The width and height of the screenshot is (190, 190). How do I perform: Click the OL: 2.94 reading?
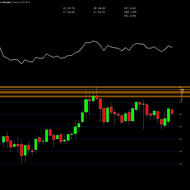click(x=130, y=16)
